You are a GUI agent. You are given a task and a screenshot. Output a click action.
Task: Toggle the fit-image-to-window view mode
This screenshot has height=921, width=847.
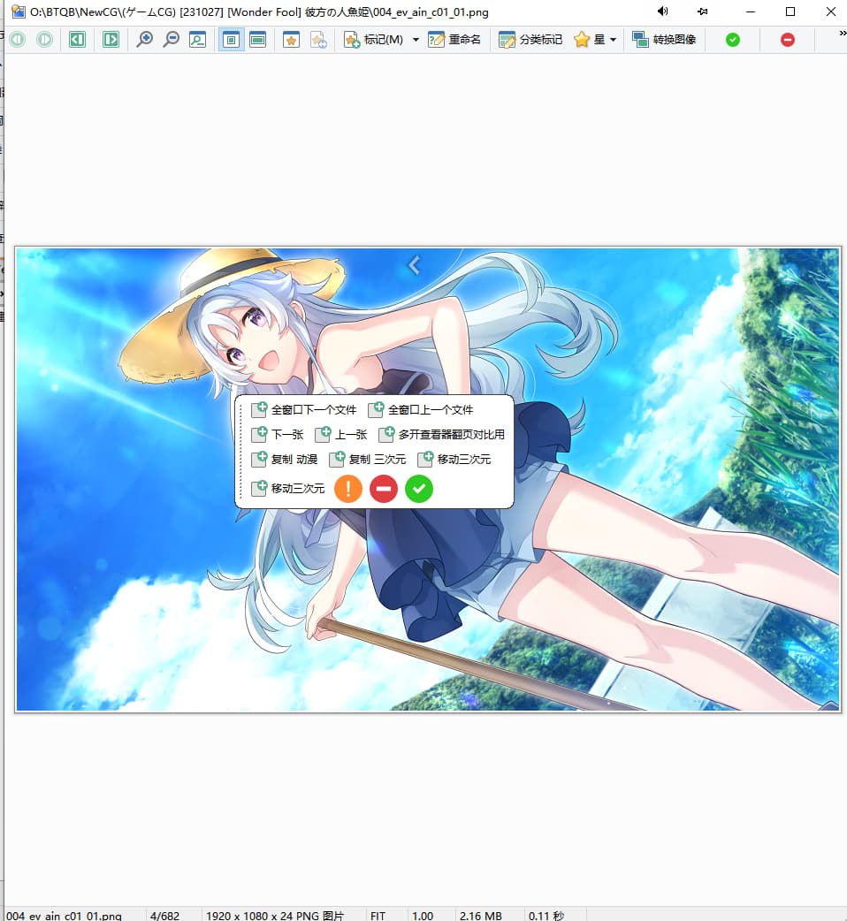[x=231, y=40]
